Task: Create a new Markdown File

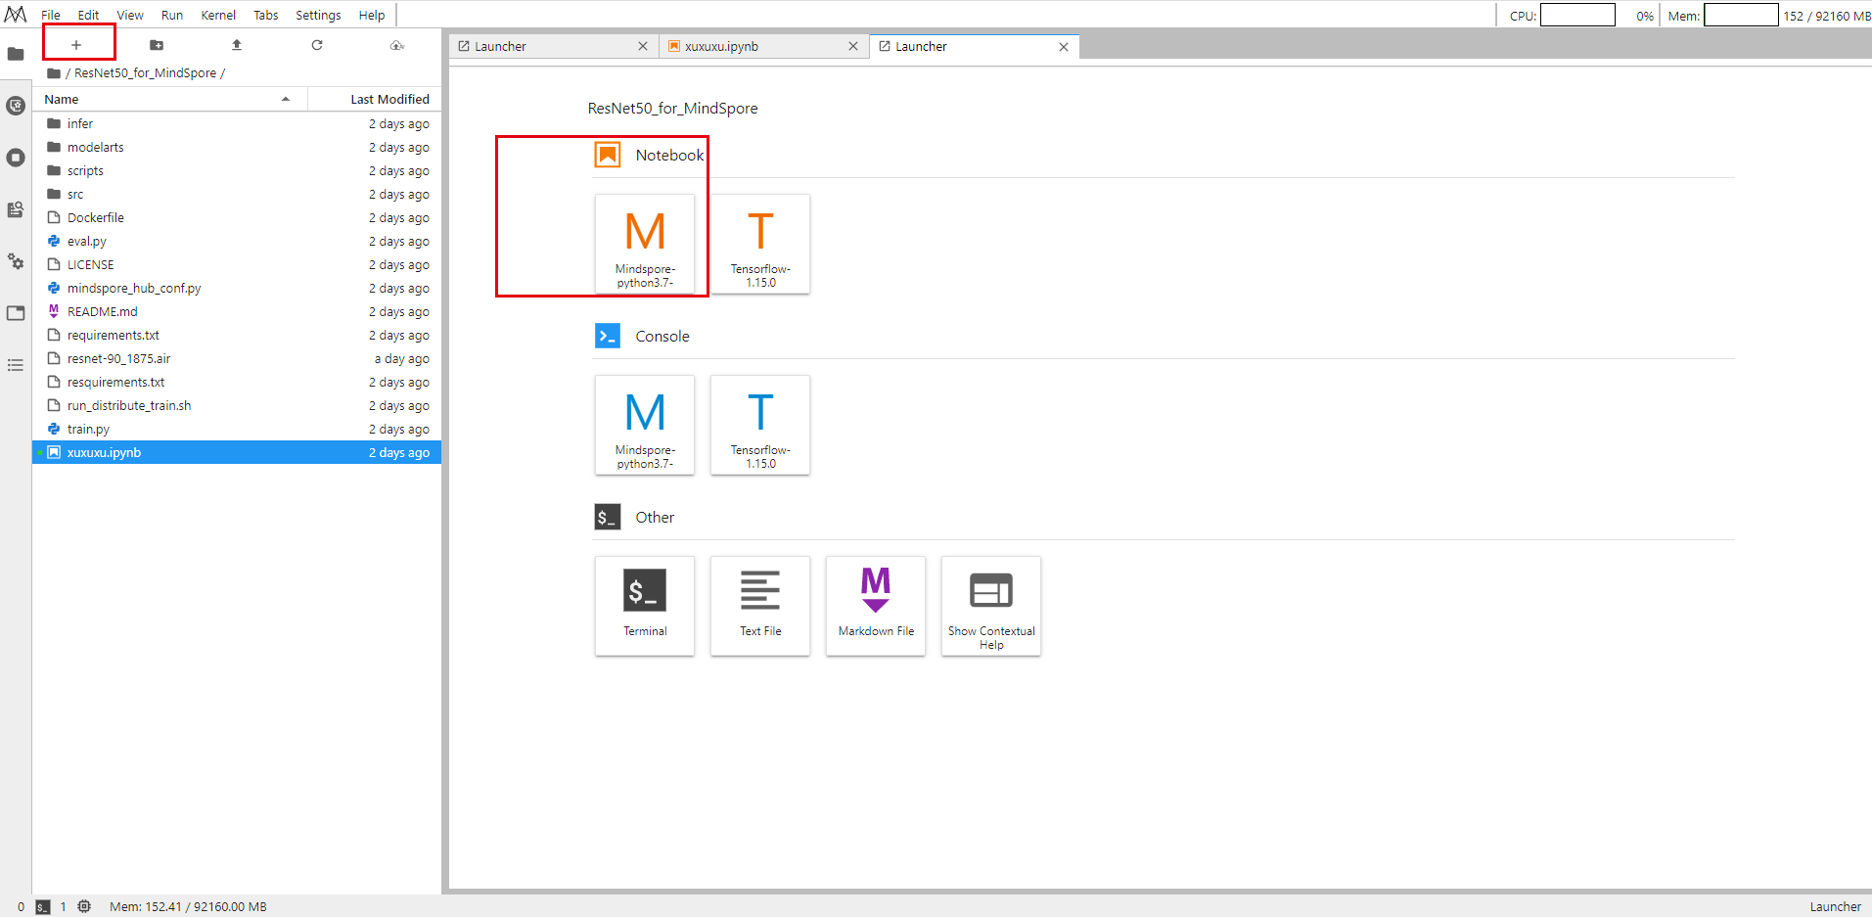Action: [x=876, y=606]
